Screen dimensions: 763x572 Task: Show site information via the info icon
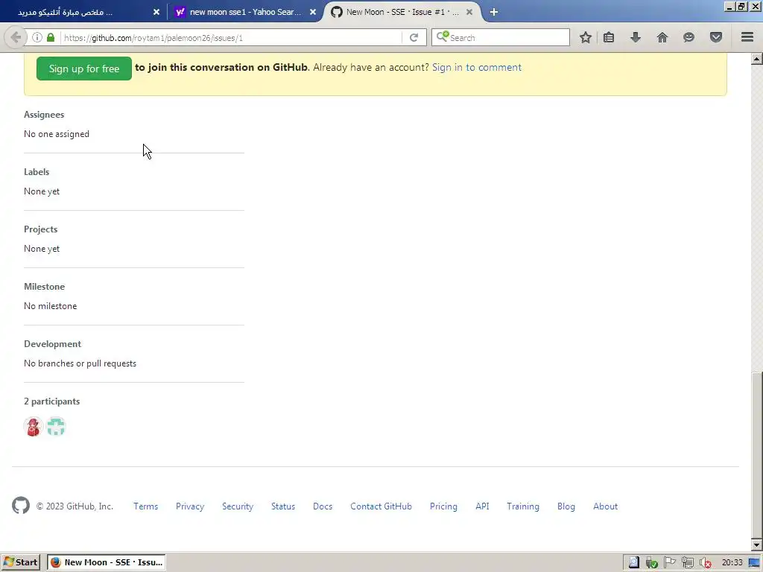37,37
